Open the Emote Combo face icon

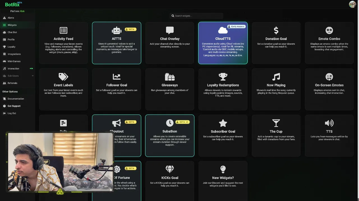[329, 30]
